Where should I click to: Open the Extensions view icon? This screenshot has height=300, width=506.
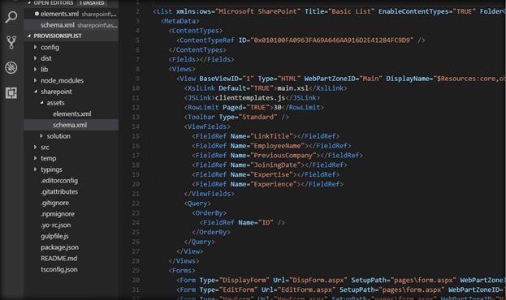[11, 92]
